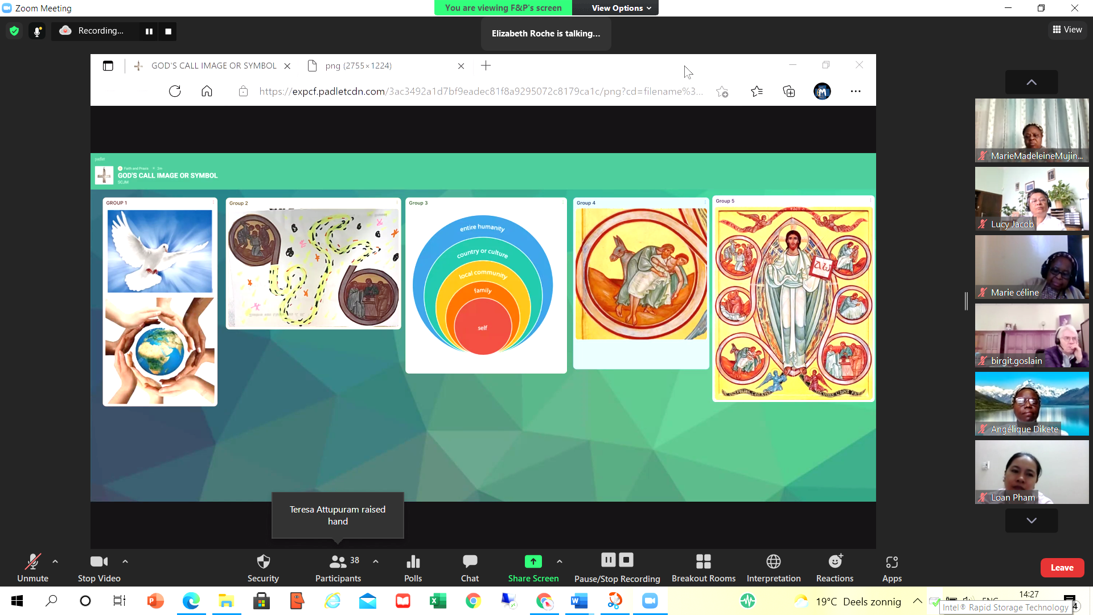Expand View Options dropdown
1093x615 pixels.
621,8
